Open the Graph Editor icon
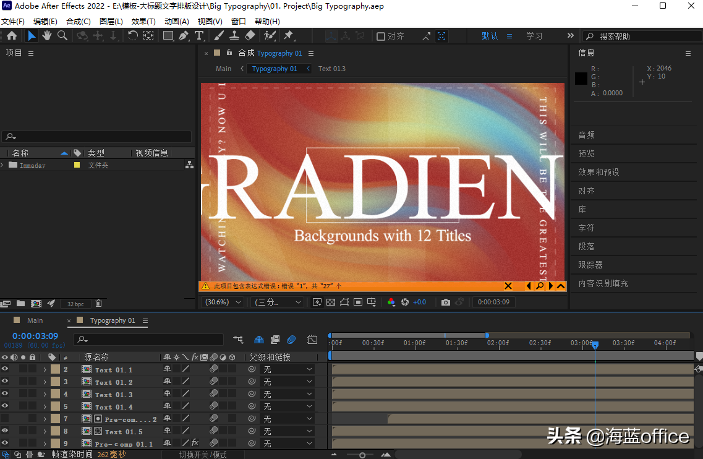Screen dimensions: 703x459 pos(312,340)
